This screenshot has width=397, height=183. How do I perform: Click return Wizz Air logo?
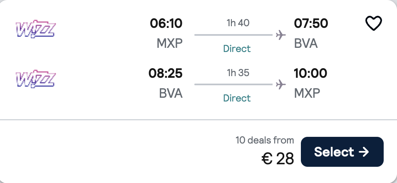35,79
